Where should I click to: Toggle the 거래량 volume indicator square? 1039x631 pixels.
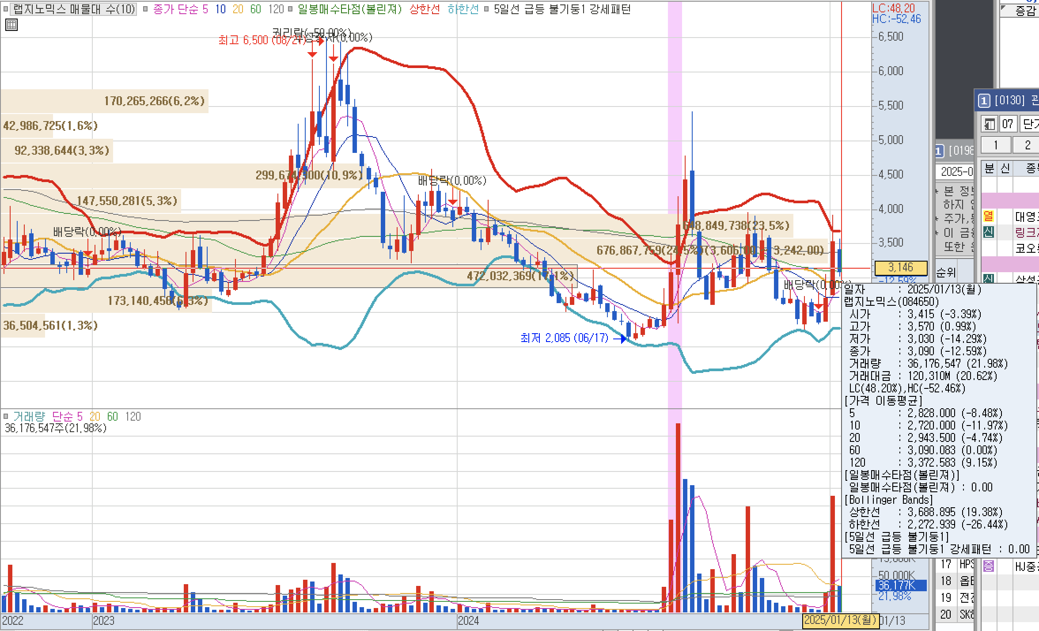(6, 416)
